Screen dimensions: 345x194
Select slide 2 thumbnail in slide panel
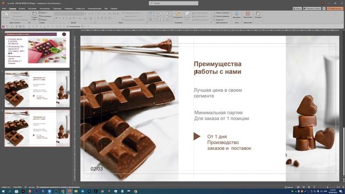[37, 89]
